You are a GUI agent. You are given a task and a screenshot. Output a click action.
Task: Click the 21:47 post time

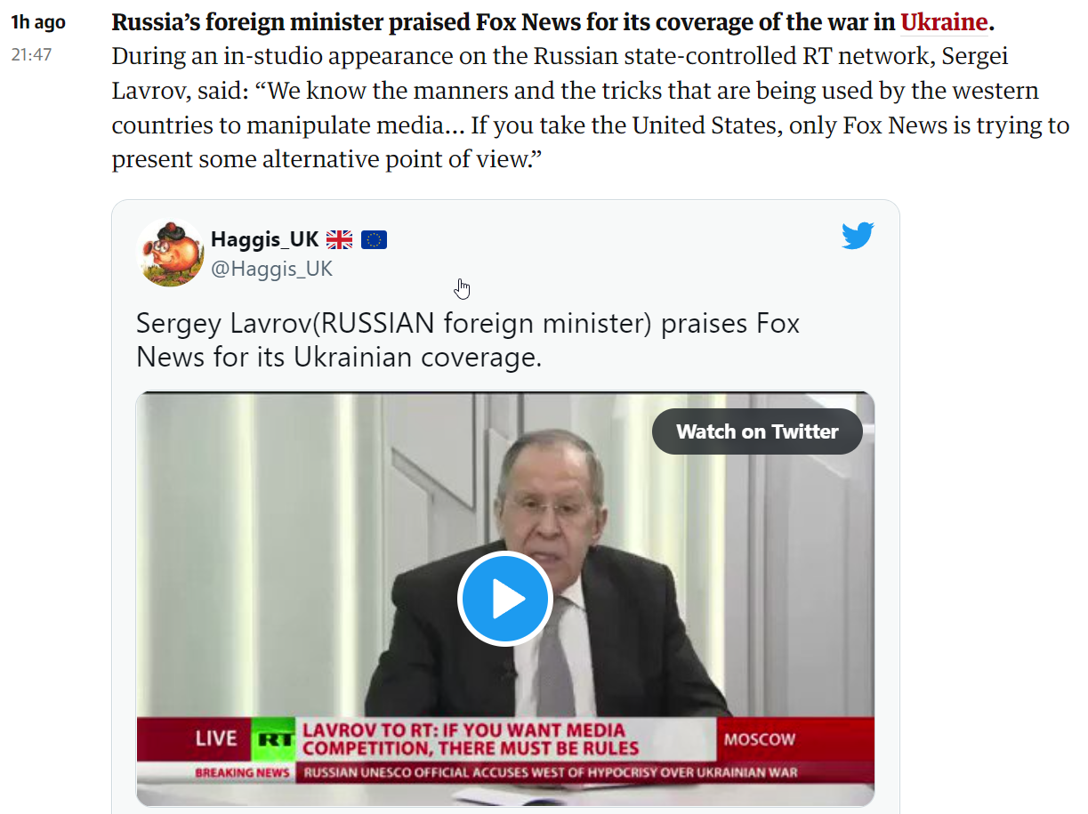[x=31, y=54]
